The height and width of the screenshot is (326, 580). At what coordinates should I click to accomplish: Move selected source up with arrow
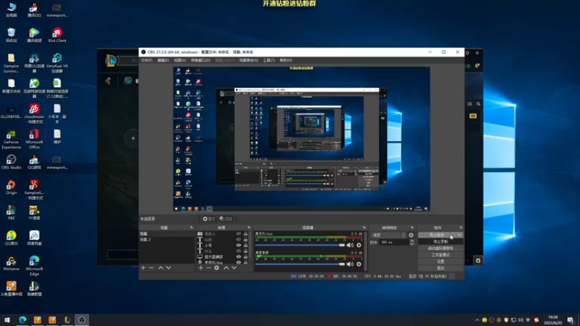point(226,267)
